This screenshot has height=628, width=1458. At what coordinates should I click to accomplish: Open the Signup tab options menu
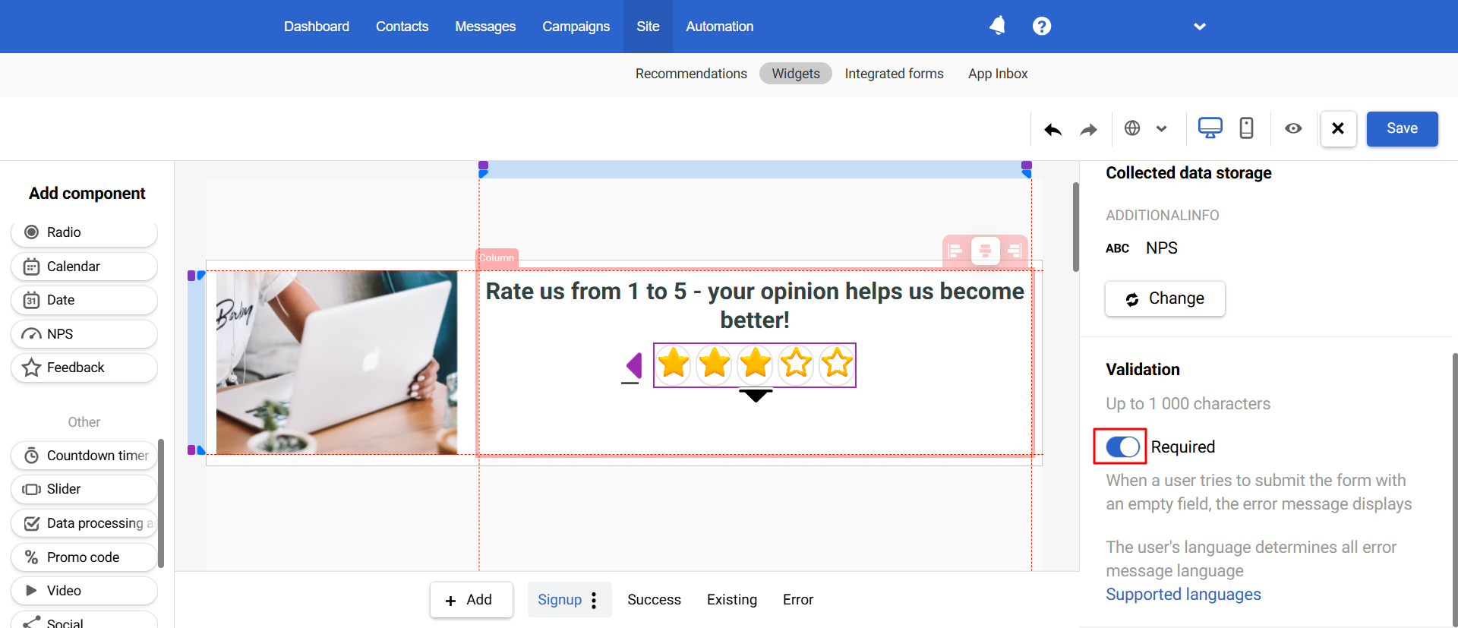pyautogui.click(x=594, y=600)
